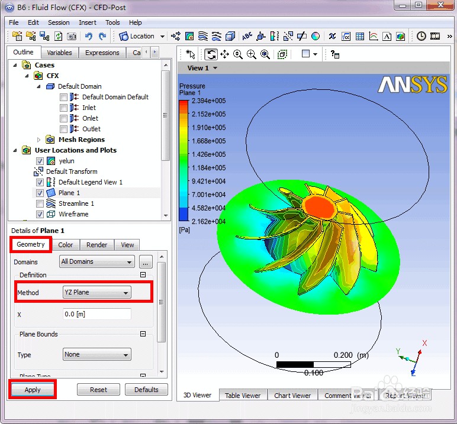Uncheck the Plane 1 visibility checkbox
The image size is (457, 424).
point(40,193)
